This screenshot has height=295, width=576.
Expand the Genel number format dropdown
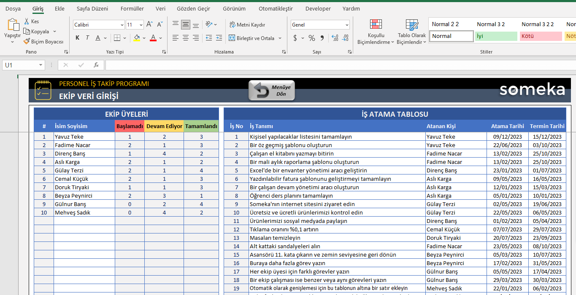tap(347, 25)
